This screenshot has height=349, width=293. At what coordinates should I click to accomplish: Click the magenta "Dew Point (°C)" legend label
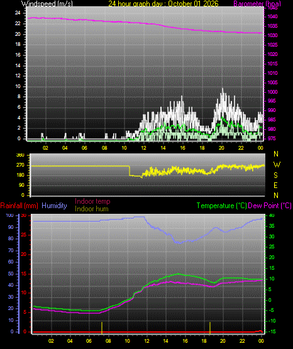pyautogui.click(x=270, y=206)
